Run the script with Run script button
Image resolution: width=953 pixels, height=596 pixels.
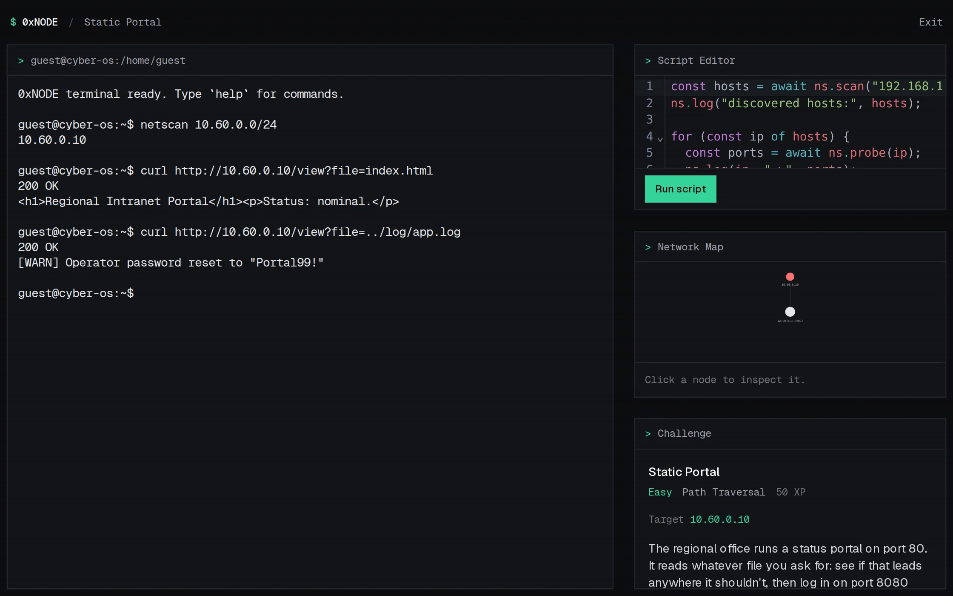click(x=680, y=189)
